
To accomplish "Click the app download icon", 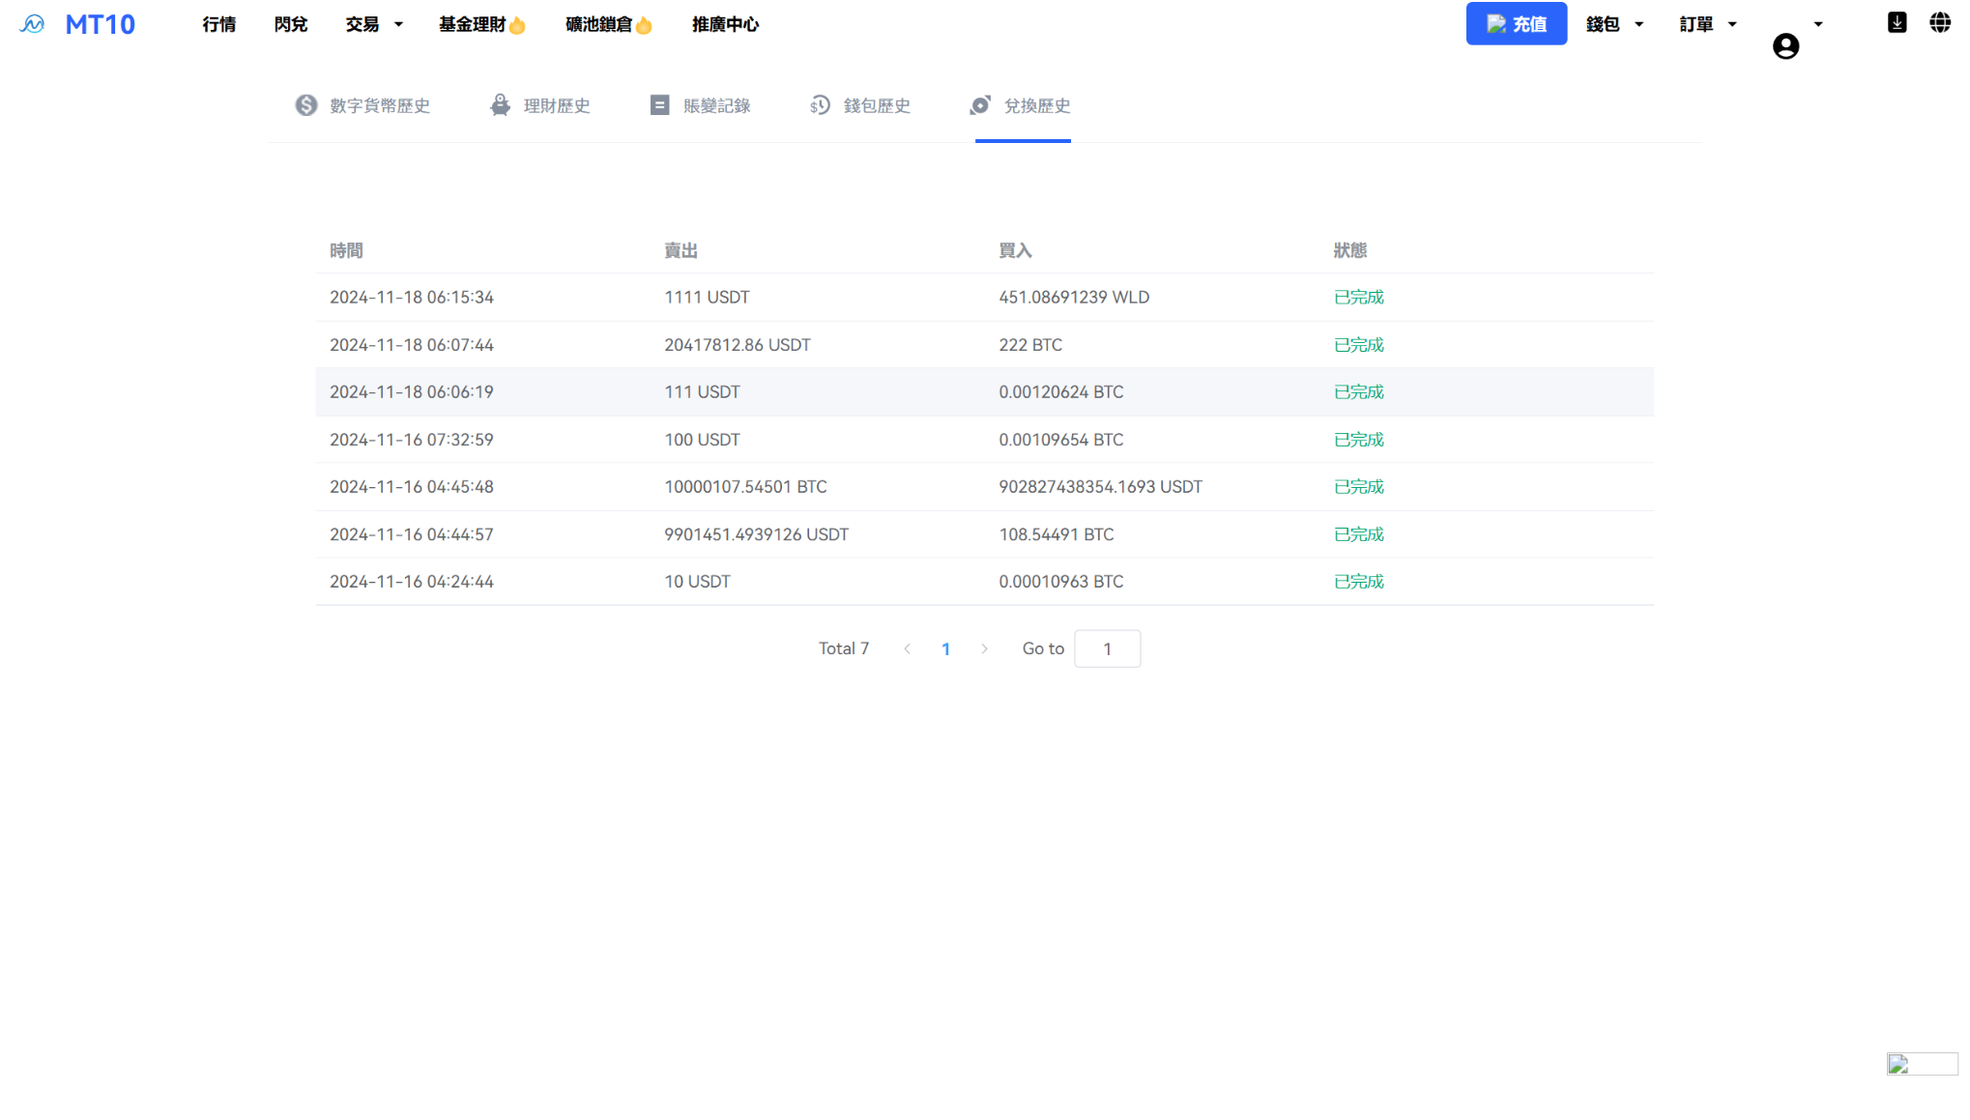I will pyautogui.click(x=1897, y=23).
